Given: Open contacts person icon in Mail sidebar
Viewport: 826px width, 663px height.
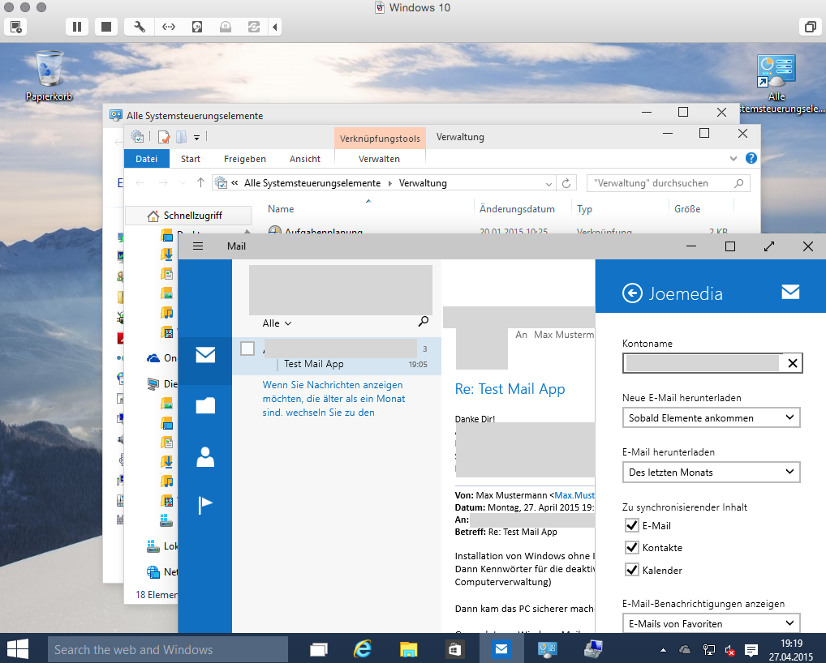Looking at the screenshot, I should click(205, 456).
